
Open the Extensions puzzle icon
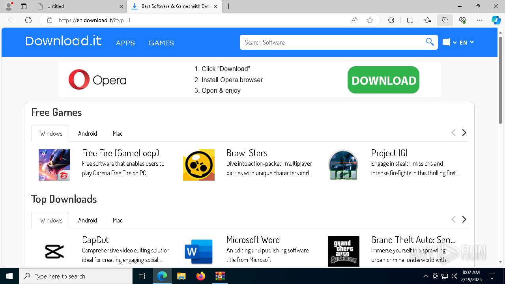(x=391, y=20)
